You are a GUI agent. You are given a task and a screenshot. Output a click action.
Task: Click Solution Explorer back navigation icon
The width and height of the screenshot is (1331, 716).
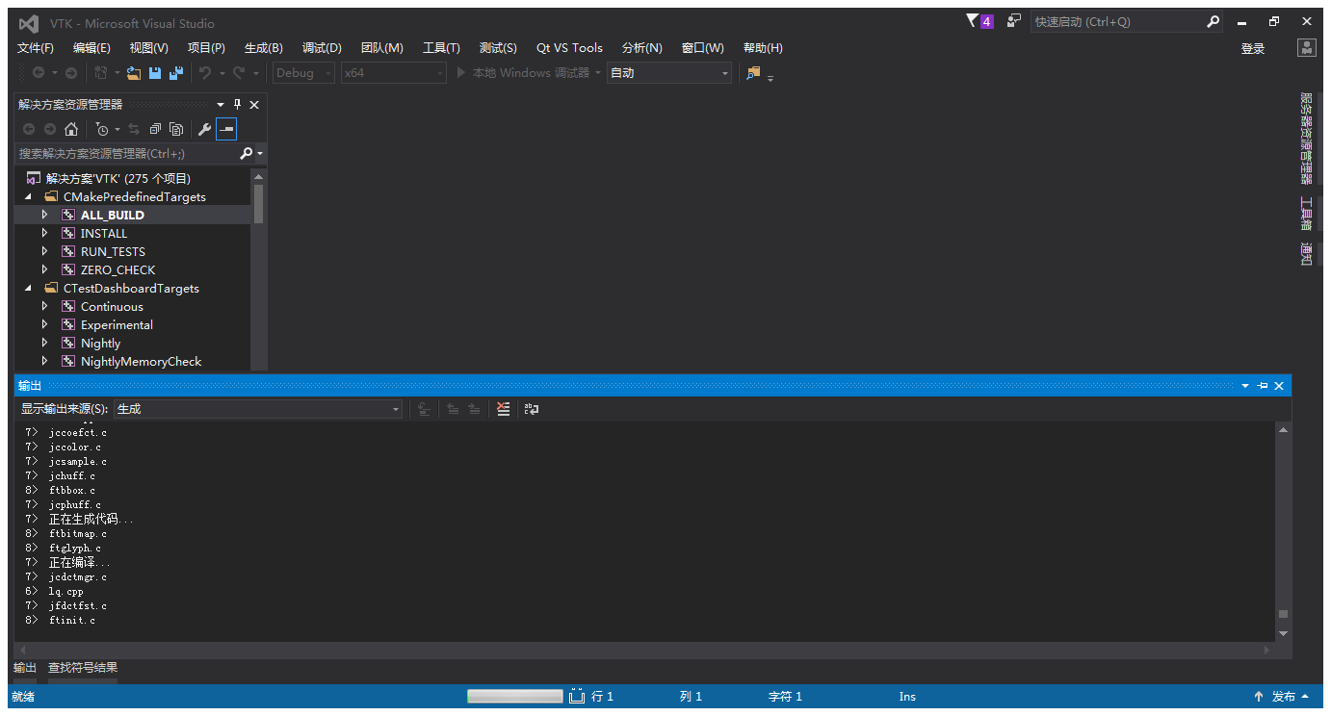(x=29, y=129)
